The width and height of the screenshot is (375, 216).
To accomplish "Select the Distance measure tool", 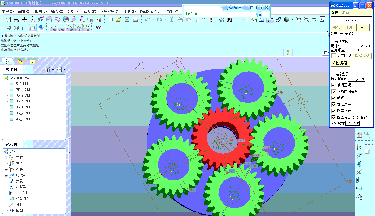I will (8, 19).
